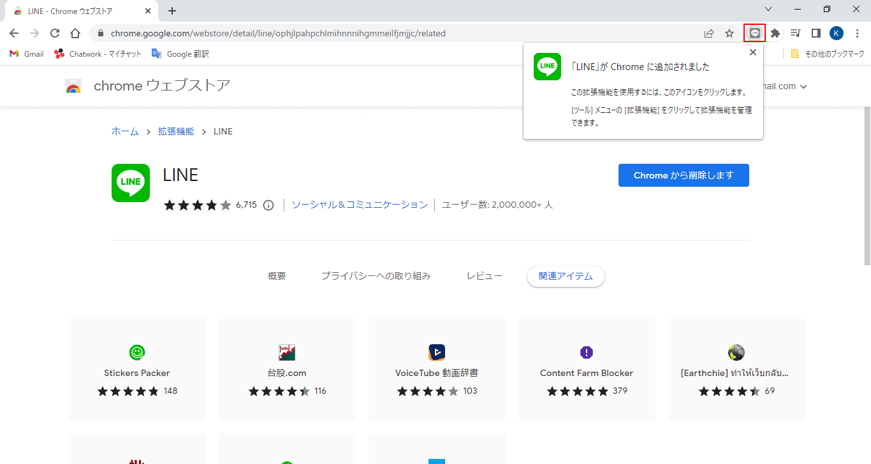Open VoiceTube 動画辞書 extension card

click(x=437, y=370)
